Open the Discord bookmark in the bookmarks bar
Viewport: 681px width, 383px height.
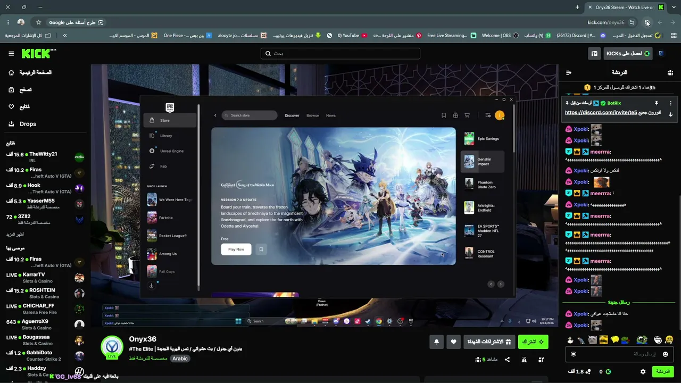click(x=581, y=36)
